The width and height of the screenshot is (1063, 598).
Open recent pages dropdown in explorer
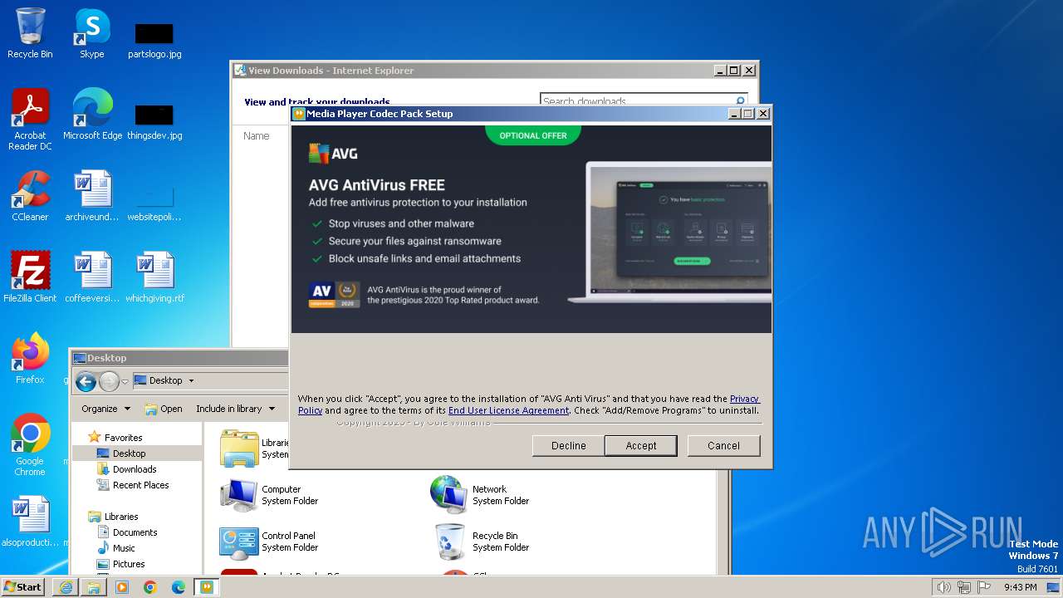pyautogui.click(x=125, y=381)
